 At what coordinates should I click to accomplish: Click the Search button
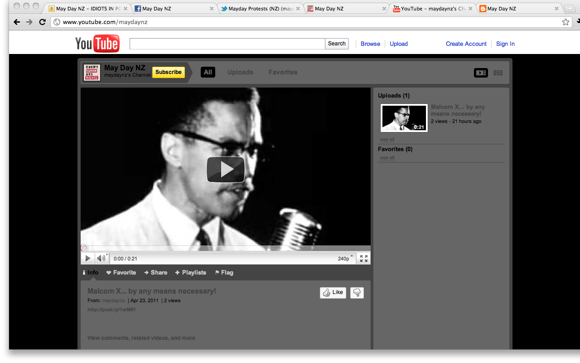(337, 44)
